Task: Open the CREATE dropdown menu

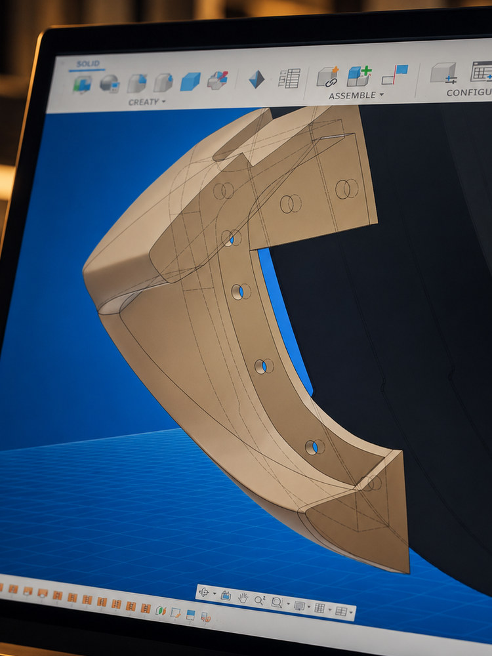Action: [x=146, y=102]
